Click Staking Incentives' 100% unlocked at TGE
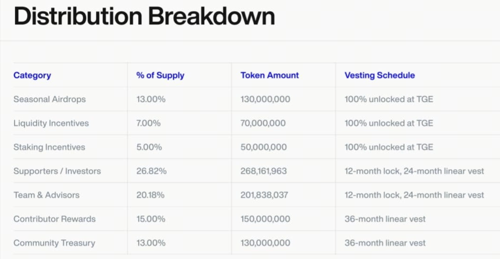 [x=388, y=147]
